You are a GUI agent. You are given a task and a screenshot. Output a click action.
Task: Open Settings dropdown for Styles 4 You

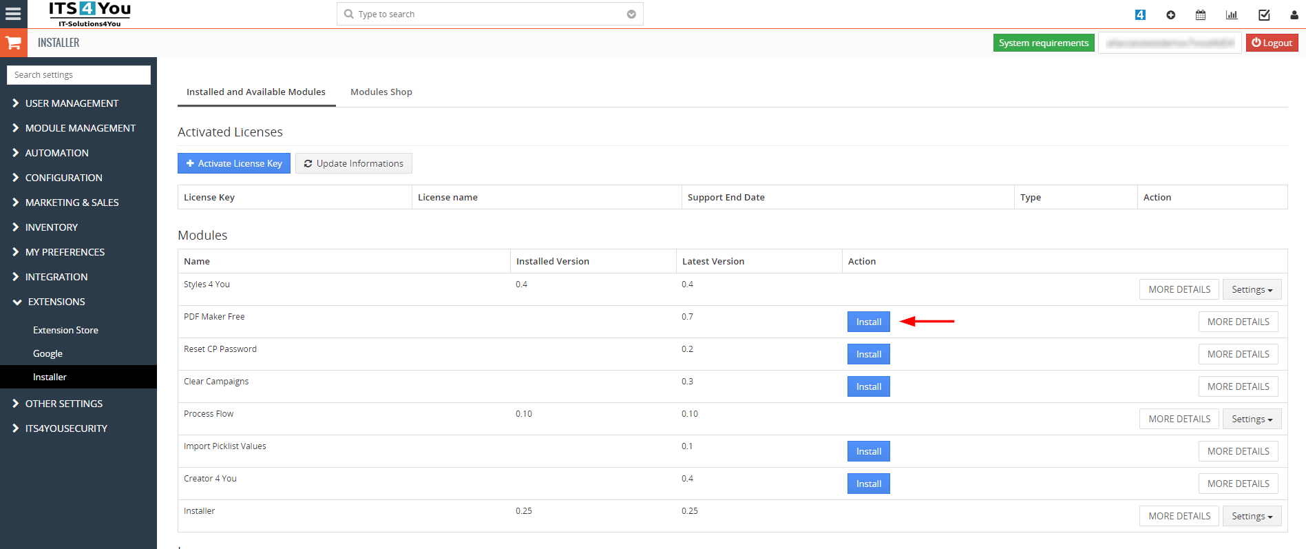coord(1252,289)
